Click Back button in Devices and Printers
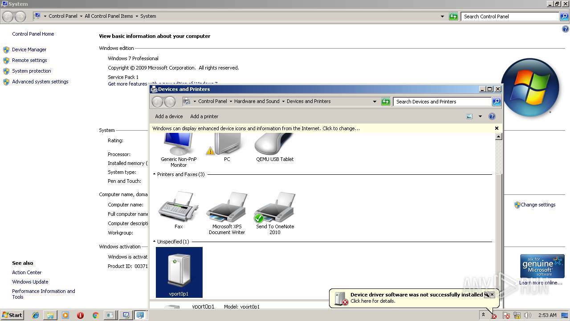This screenshot has height=321, width=570. [x=158, y=102]
